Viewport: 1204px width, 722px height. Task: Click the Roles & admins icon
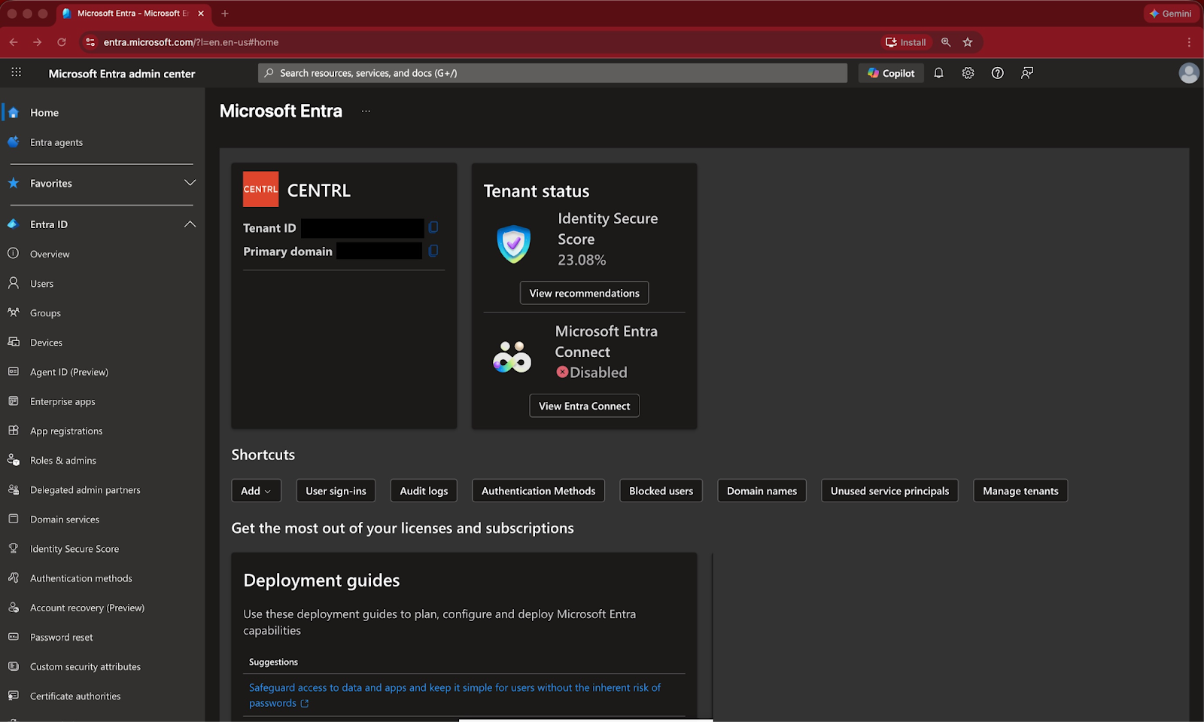click(x=14, y=460)
